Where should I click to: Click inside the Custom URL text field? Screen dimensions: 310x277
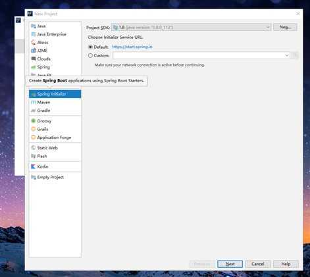(x=198, y=55)
